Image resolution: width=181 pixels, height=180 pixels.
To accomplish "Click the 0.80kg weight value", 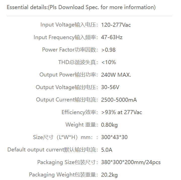I will tap(110, 125).
